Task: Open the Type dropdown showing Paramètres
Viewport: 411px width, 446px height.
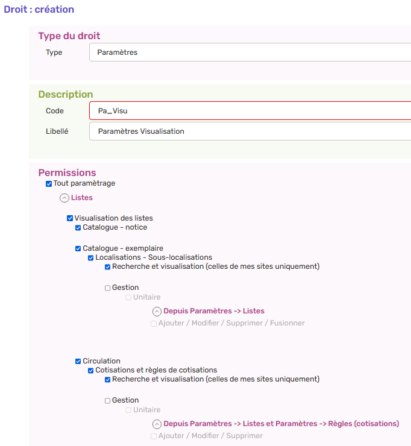Action: point(250,52)
